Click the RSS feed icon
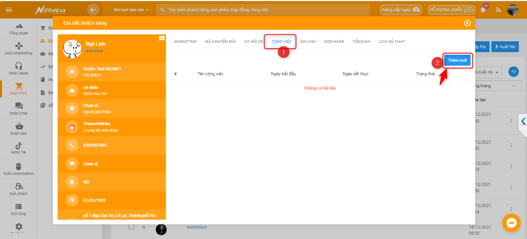Image resolution: width=527 pixels, height=239 pixels. [498, 10]
